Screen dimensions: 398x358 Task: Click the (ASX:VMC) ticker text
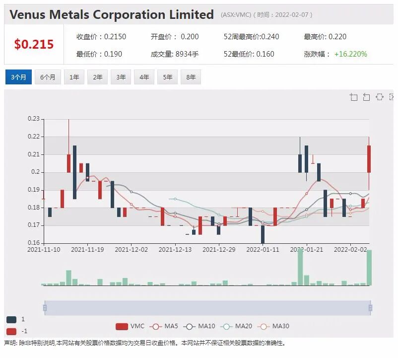(x=236, y=15)
